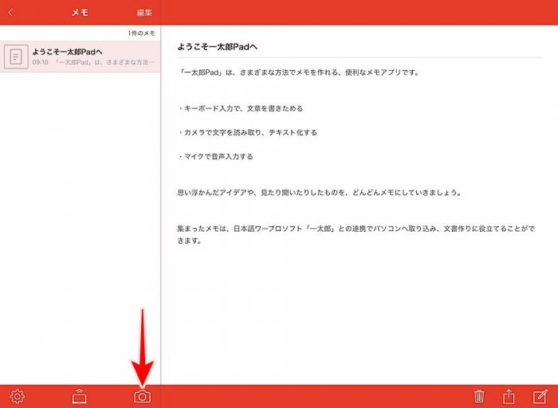Click the paragraph starting 思い浮かんだアイデアや

[319, 193]
